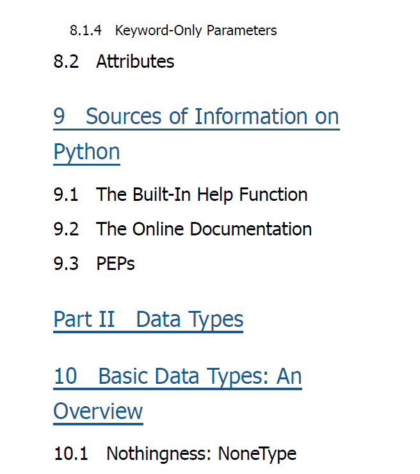
Task: Click the 10.1 section number
Action: tap(71, 454)
